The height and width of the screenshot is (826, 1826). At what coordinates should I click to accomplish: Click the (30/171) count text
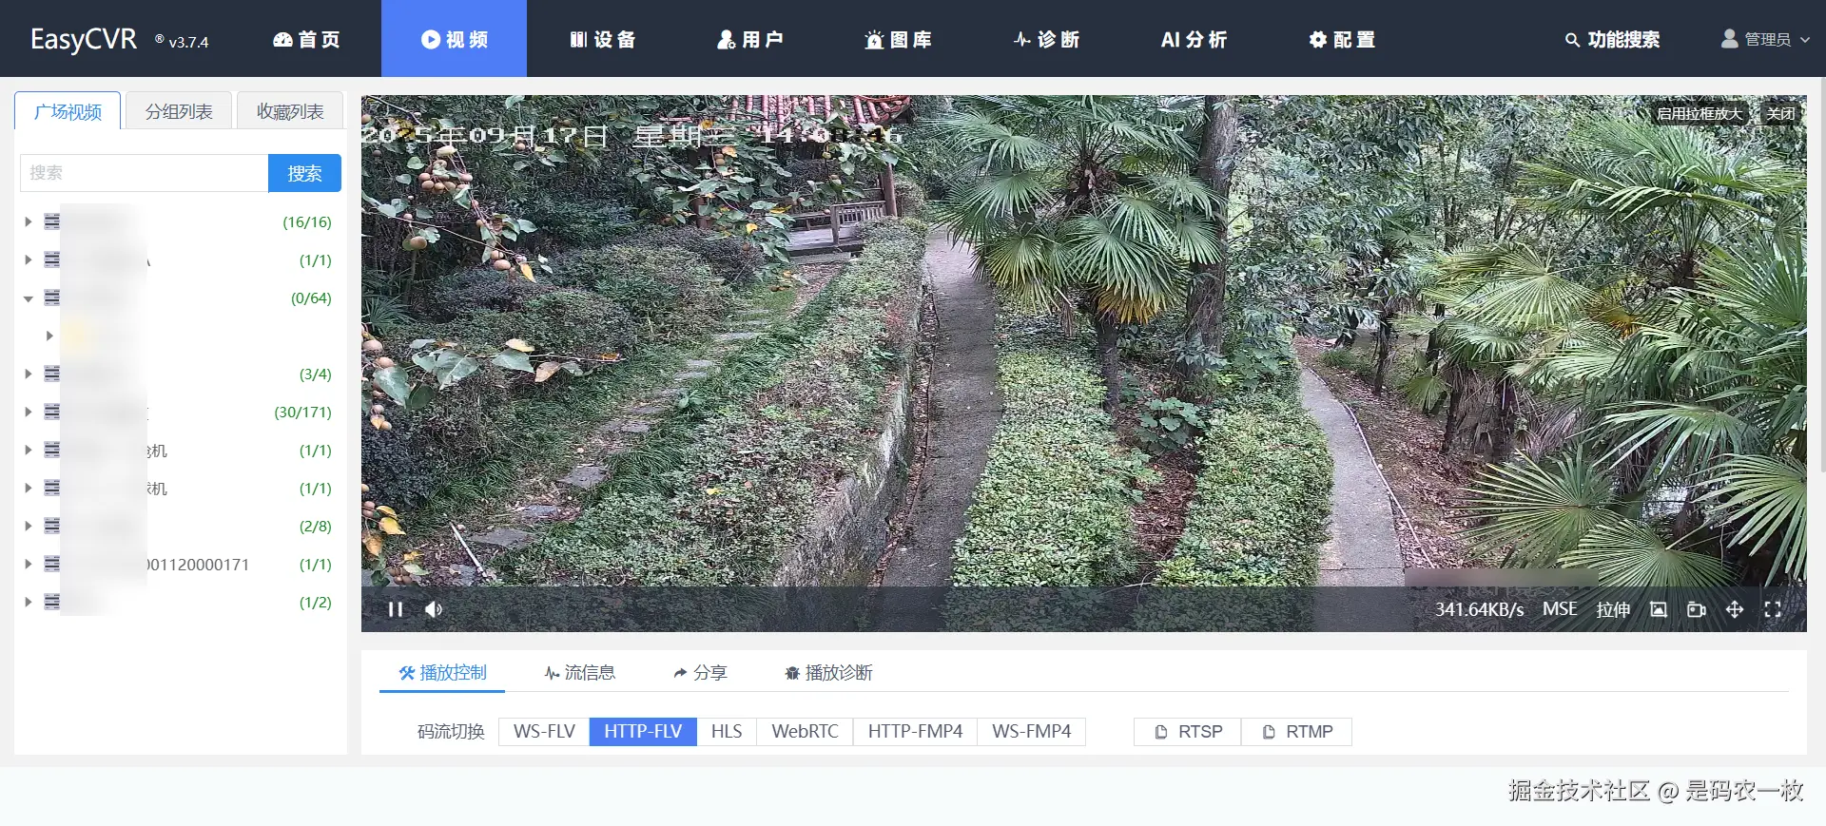pyautogui.click(x=302, y=412)
